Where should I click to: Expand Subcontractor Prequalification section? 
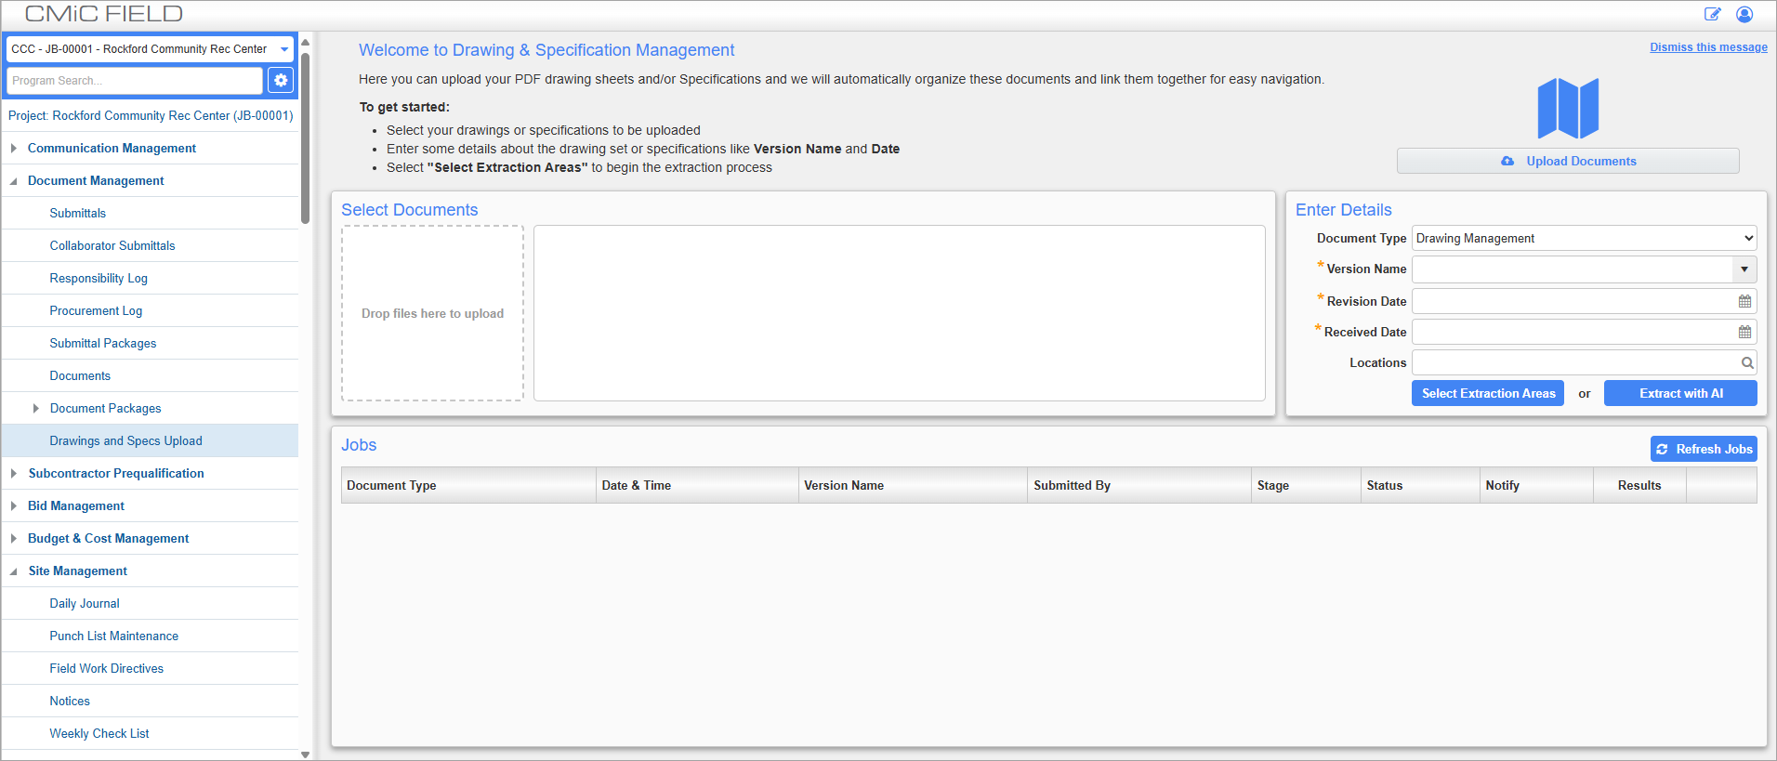coord(14,473)
